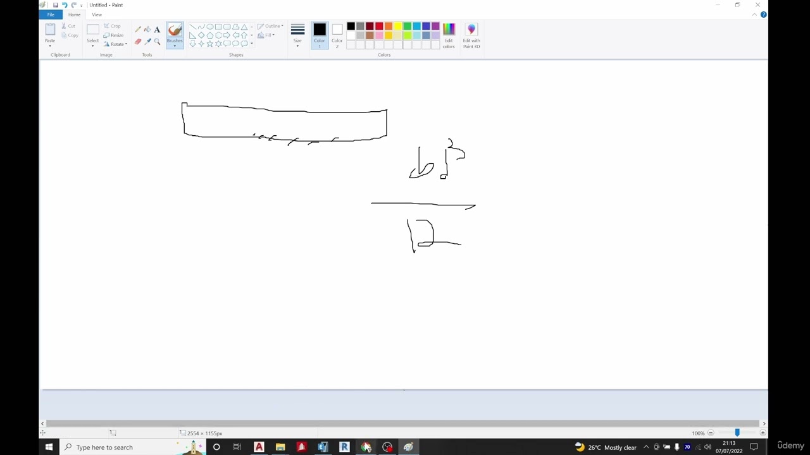
Task: Click Undo in quick access toolbar
Action: coord(64,5)
